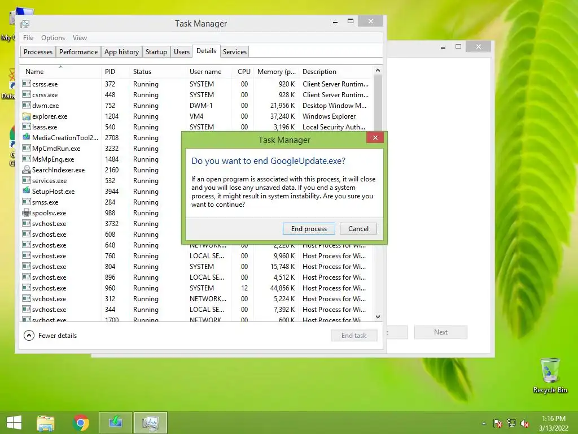The width and height of the screenshot is (578, 434).
Task: Click the MediaCreationTool process icon
Action: pyautogui.click(x=26, y=137)
